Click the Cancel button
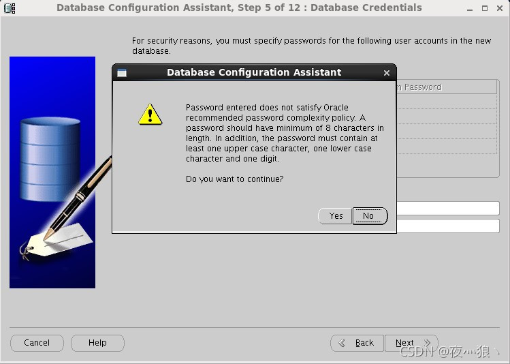 [37, 343]
